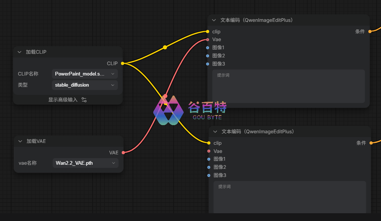
Task: Click the advanced input sliders icon
Action: pyautogui.click(x=84, y=100)
